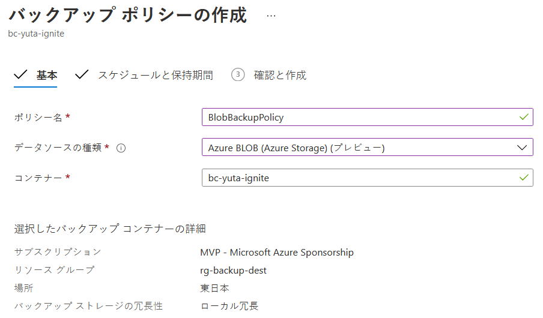
Task: Click the checkmark icon of the 基本 tab
Action: click(x=20, y=74)
